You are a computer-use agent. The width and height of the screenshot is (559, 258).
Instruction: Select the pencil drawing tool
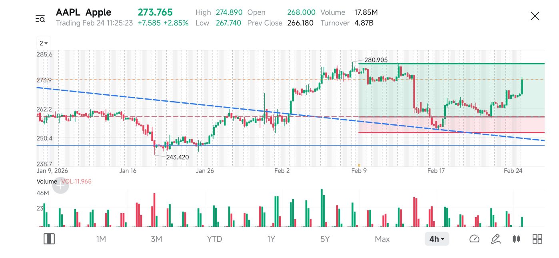click(x=495, y=239)
